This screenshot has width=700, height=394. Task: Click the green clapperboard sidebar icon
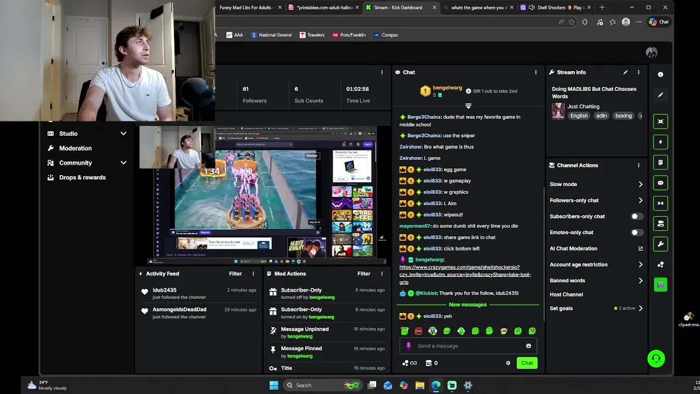[x=660, y=285]
